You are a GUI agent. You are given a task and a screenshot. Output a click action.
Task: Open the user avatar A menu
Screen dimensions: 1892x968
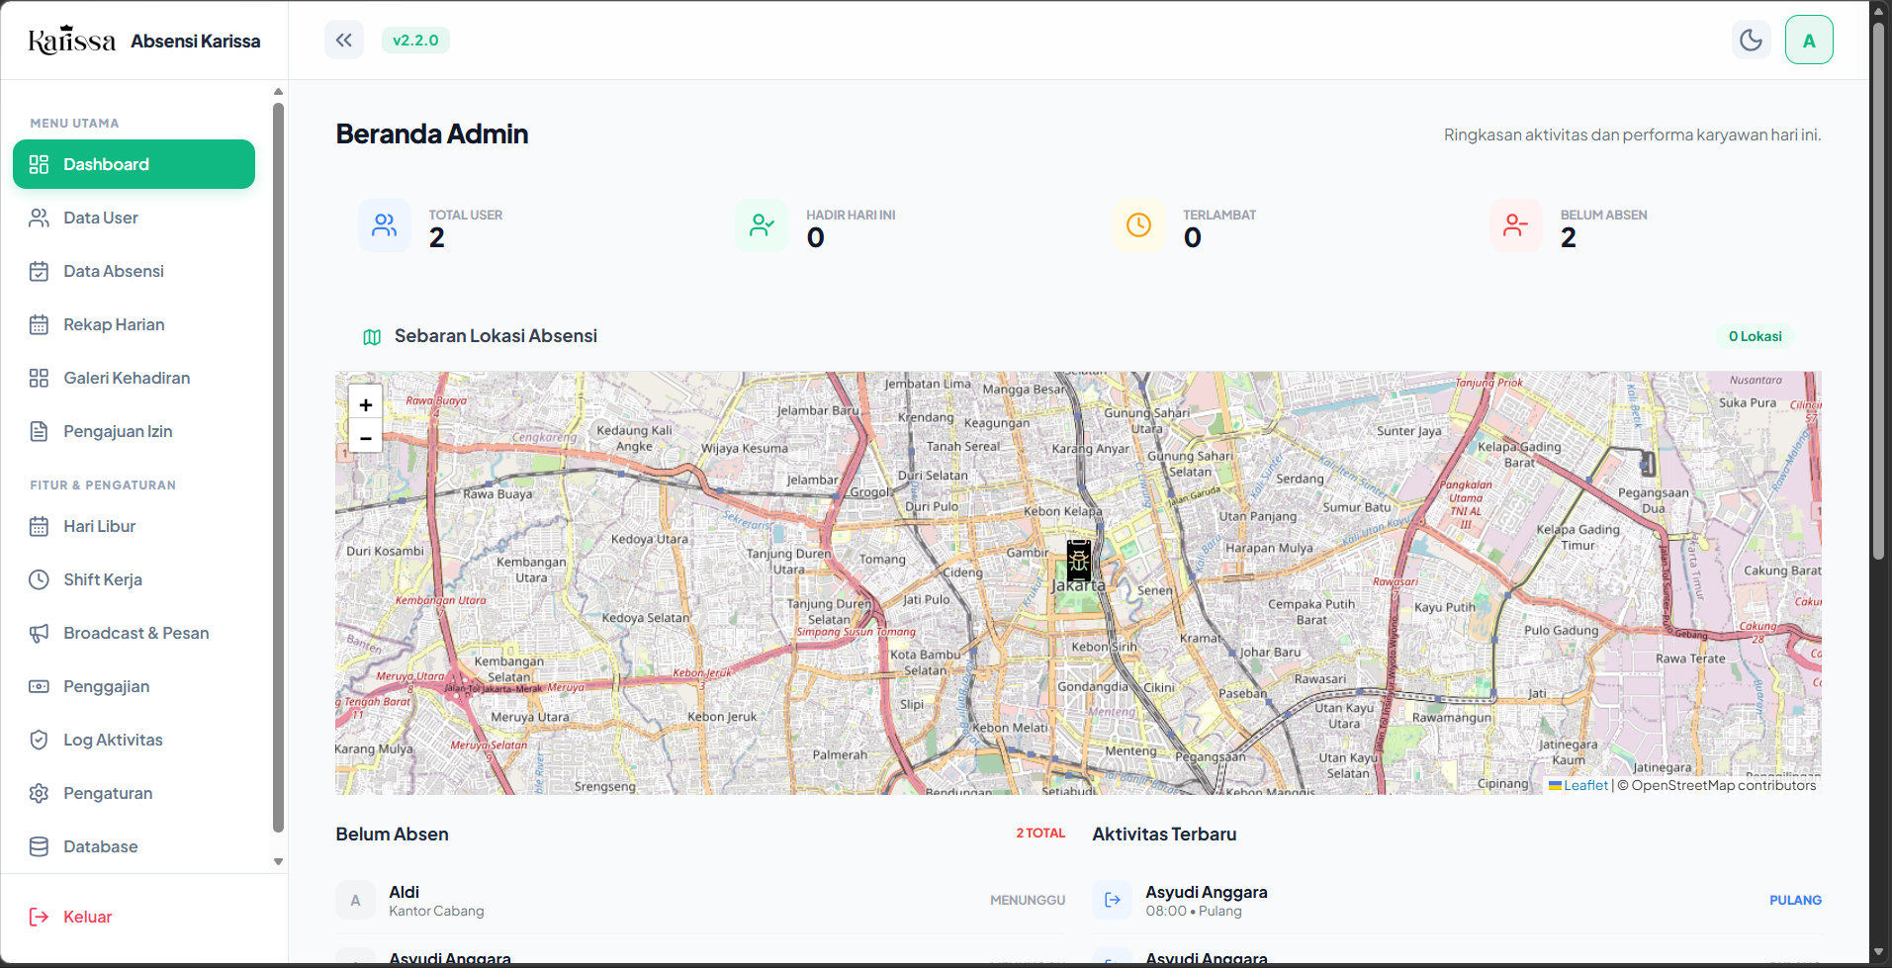(1809, 41)
